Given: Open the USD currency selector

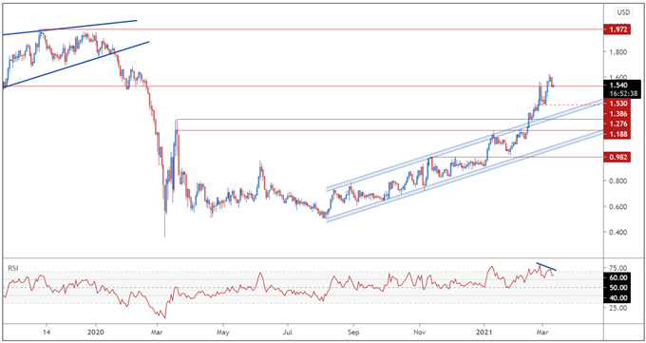Looking at the screenshot, I should (623, 12).
